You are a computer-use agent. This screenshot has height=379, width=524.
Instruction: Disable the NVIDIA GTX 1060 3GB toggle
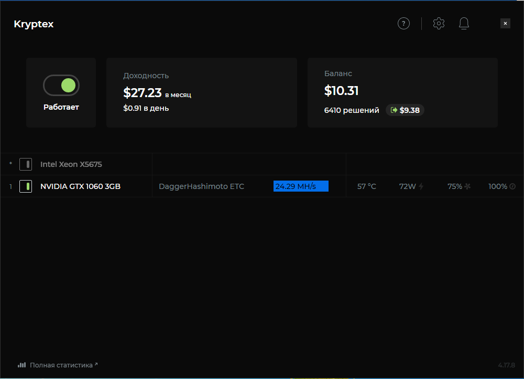[x=26, y=186]
